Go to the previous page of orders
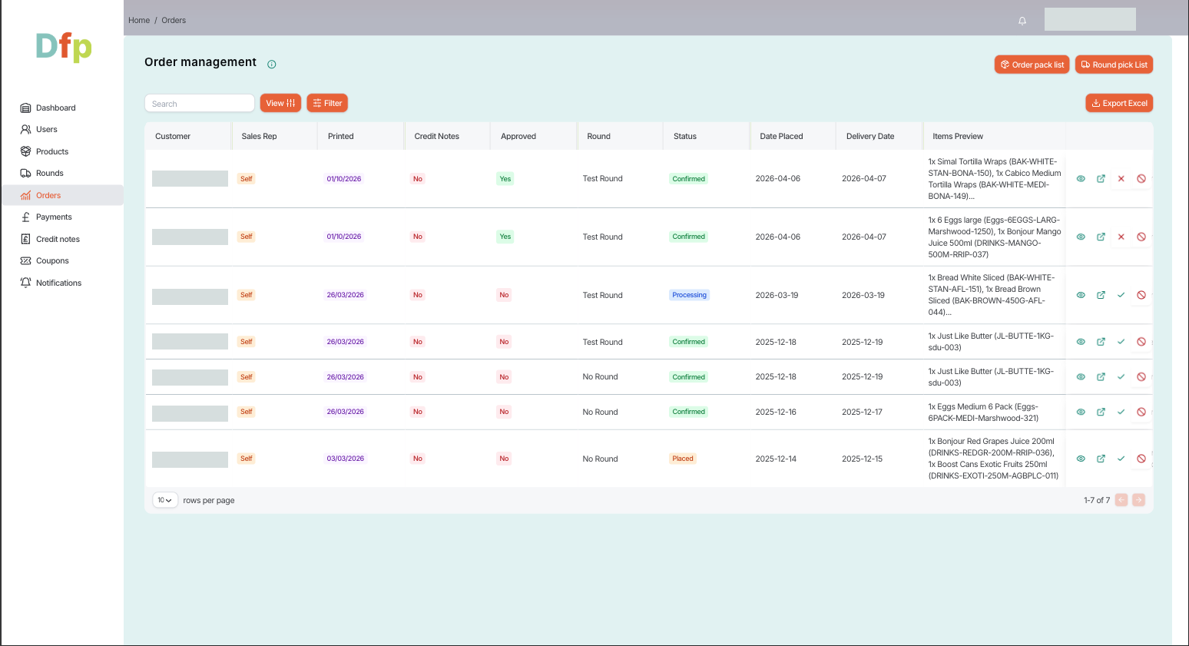 tap(1121, 500)
